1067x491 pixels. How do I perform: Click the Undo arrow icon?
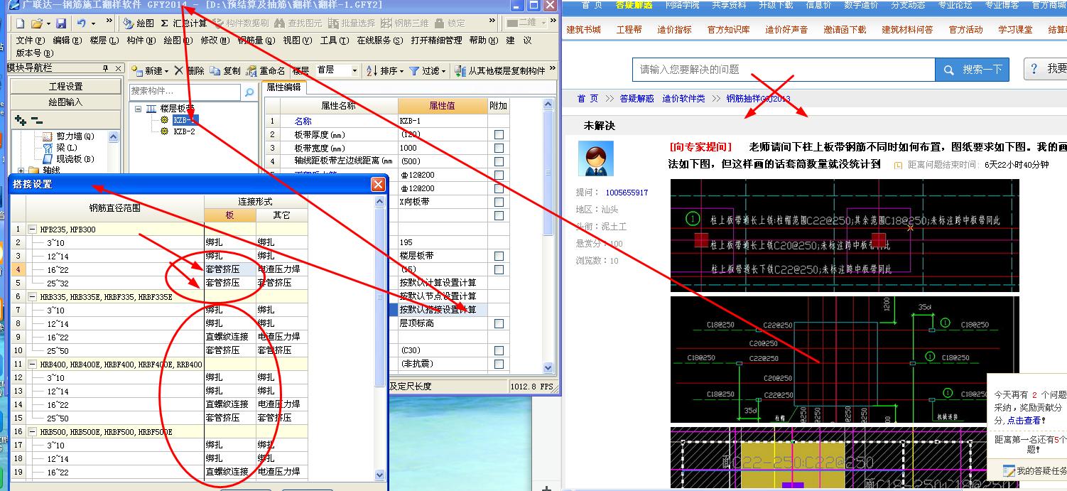pyautogui.click(x=82, y=23)
